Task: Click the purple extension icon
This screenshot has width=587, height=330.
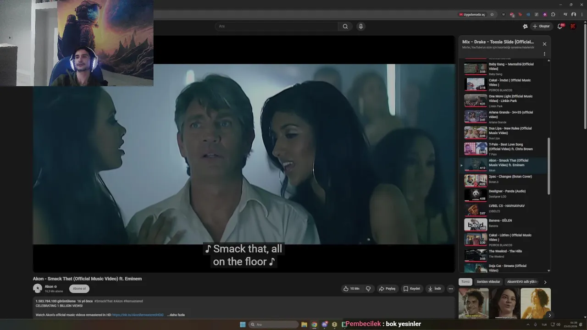Action: (545, 14)
